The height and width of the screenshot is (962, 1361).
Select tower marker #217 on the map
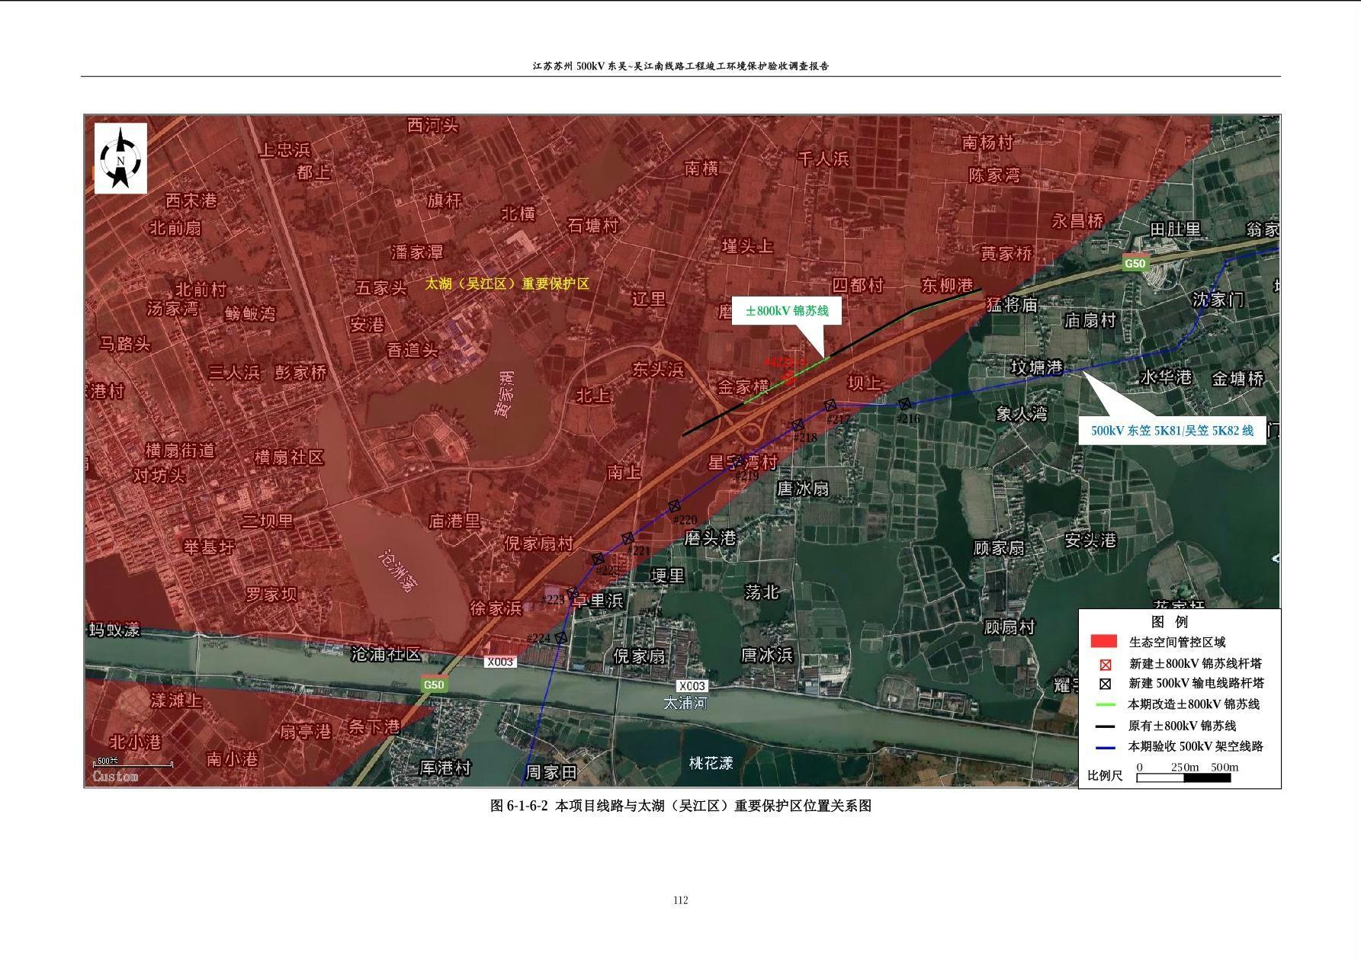coord(831,406)
